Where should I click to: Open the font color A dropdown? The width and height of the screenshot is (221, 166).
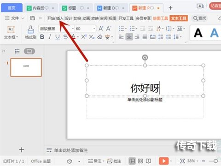[x=78, y=37]
